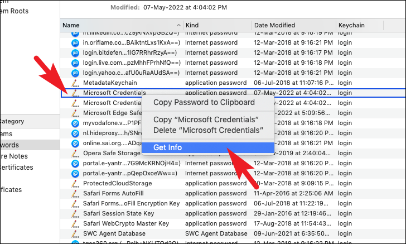This screenshot has width=406, height=244.
Task: Click Internet password kind of in.oriflame.co row
Action: click(x=211, y=43)
